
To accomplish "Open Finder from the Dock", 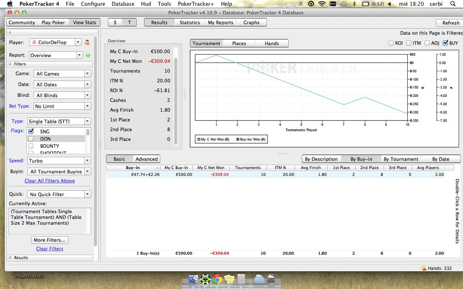I will [194, 279].
